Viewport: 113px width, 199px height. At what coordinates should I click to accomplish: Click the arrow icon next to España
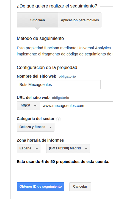[x=37, y=149]
